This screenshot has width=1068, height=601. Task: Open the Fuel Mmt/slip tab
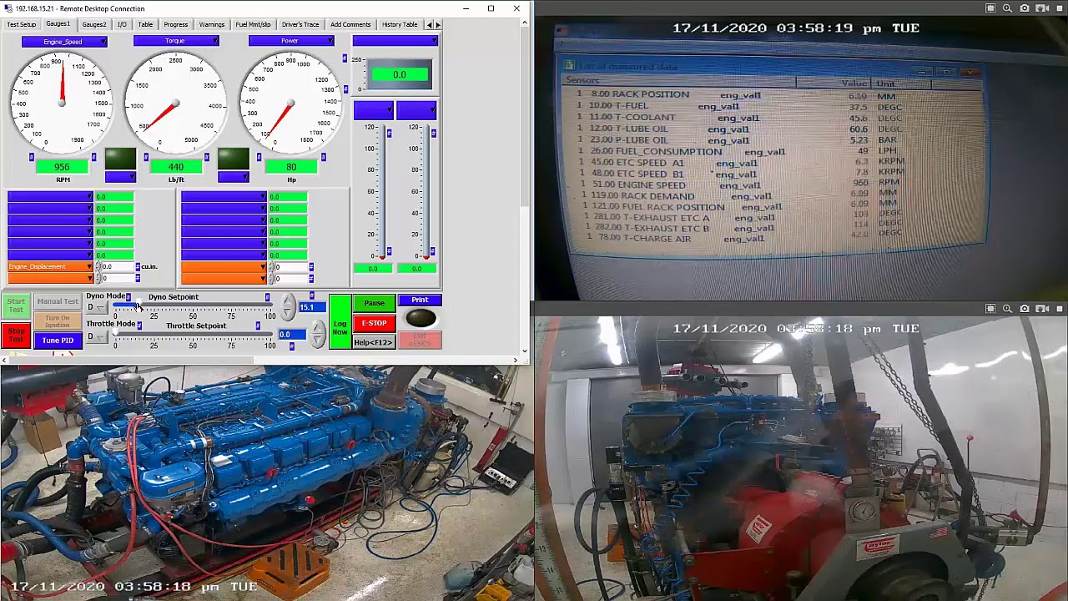[253, 24]
